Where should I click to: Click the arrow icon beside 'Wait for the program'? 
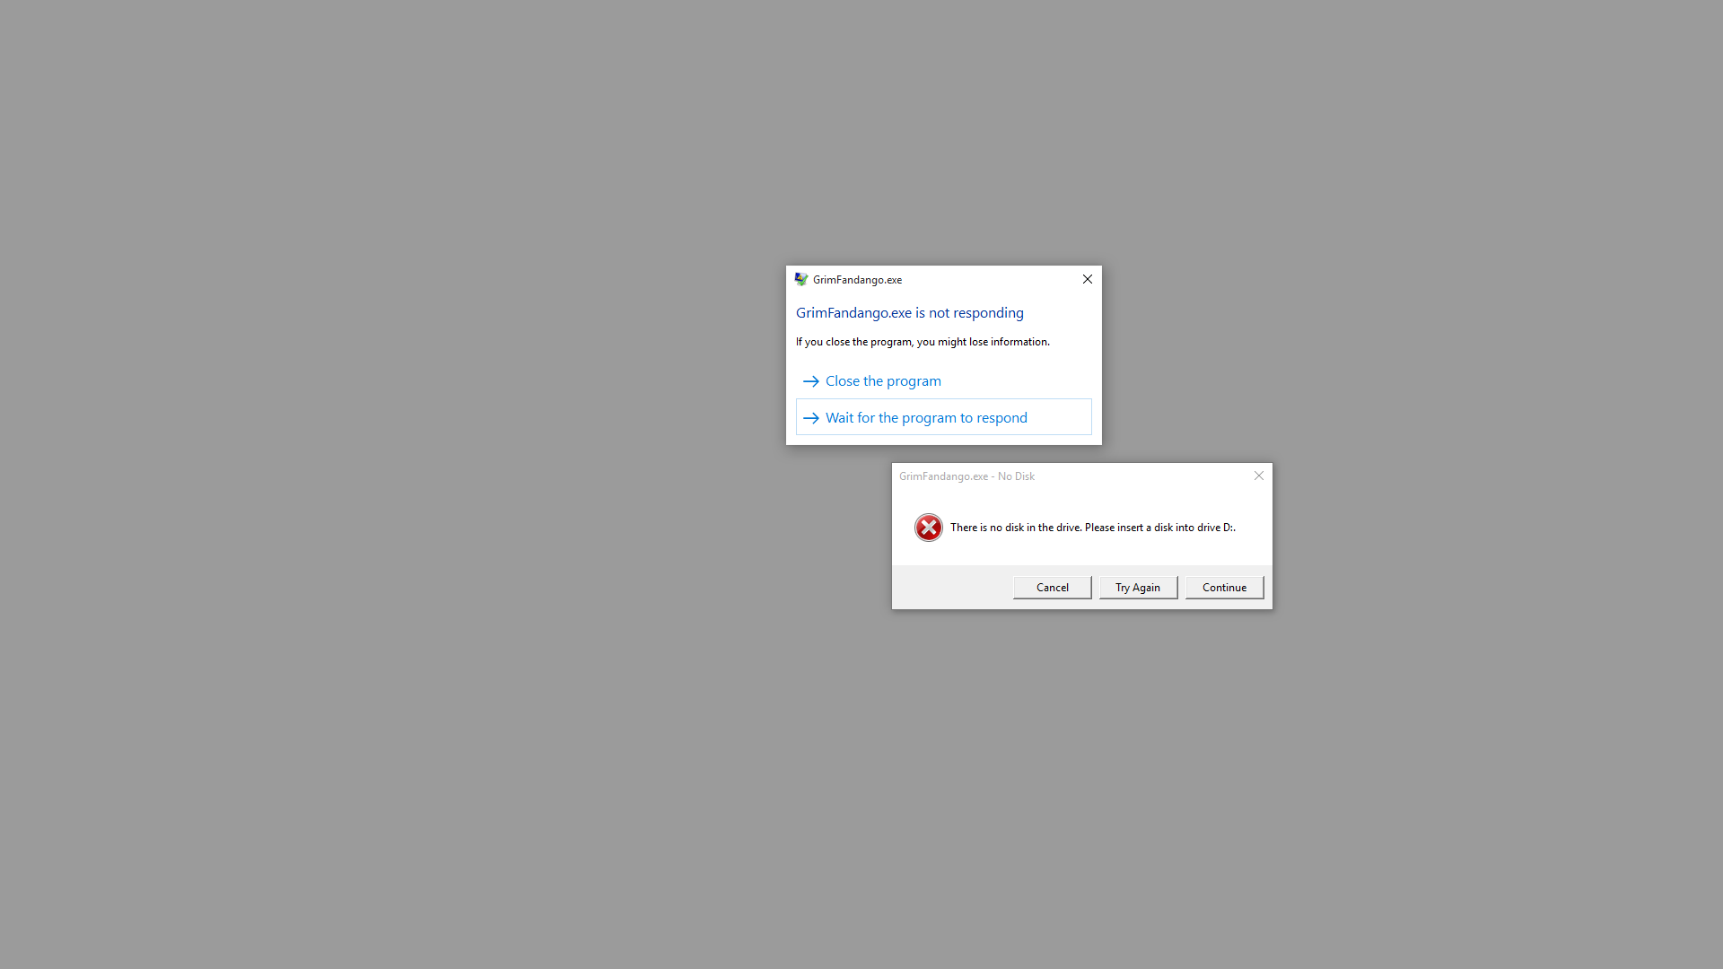tap(810, 418)
